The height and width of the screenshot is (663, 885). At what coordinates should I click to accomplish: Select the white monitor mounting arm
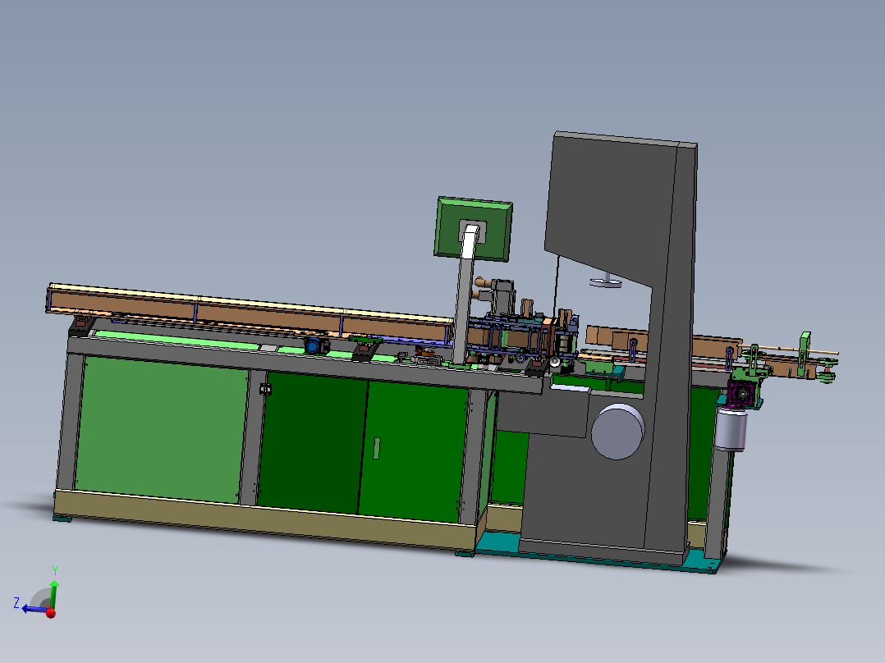470,242
